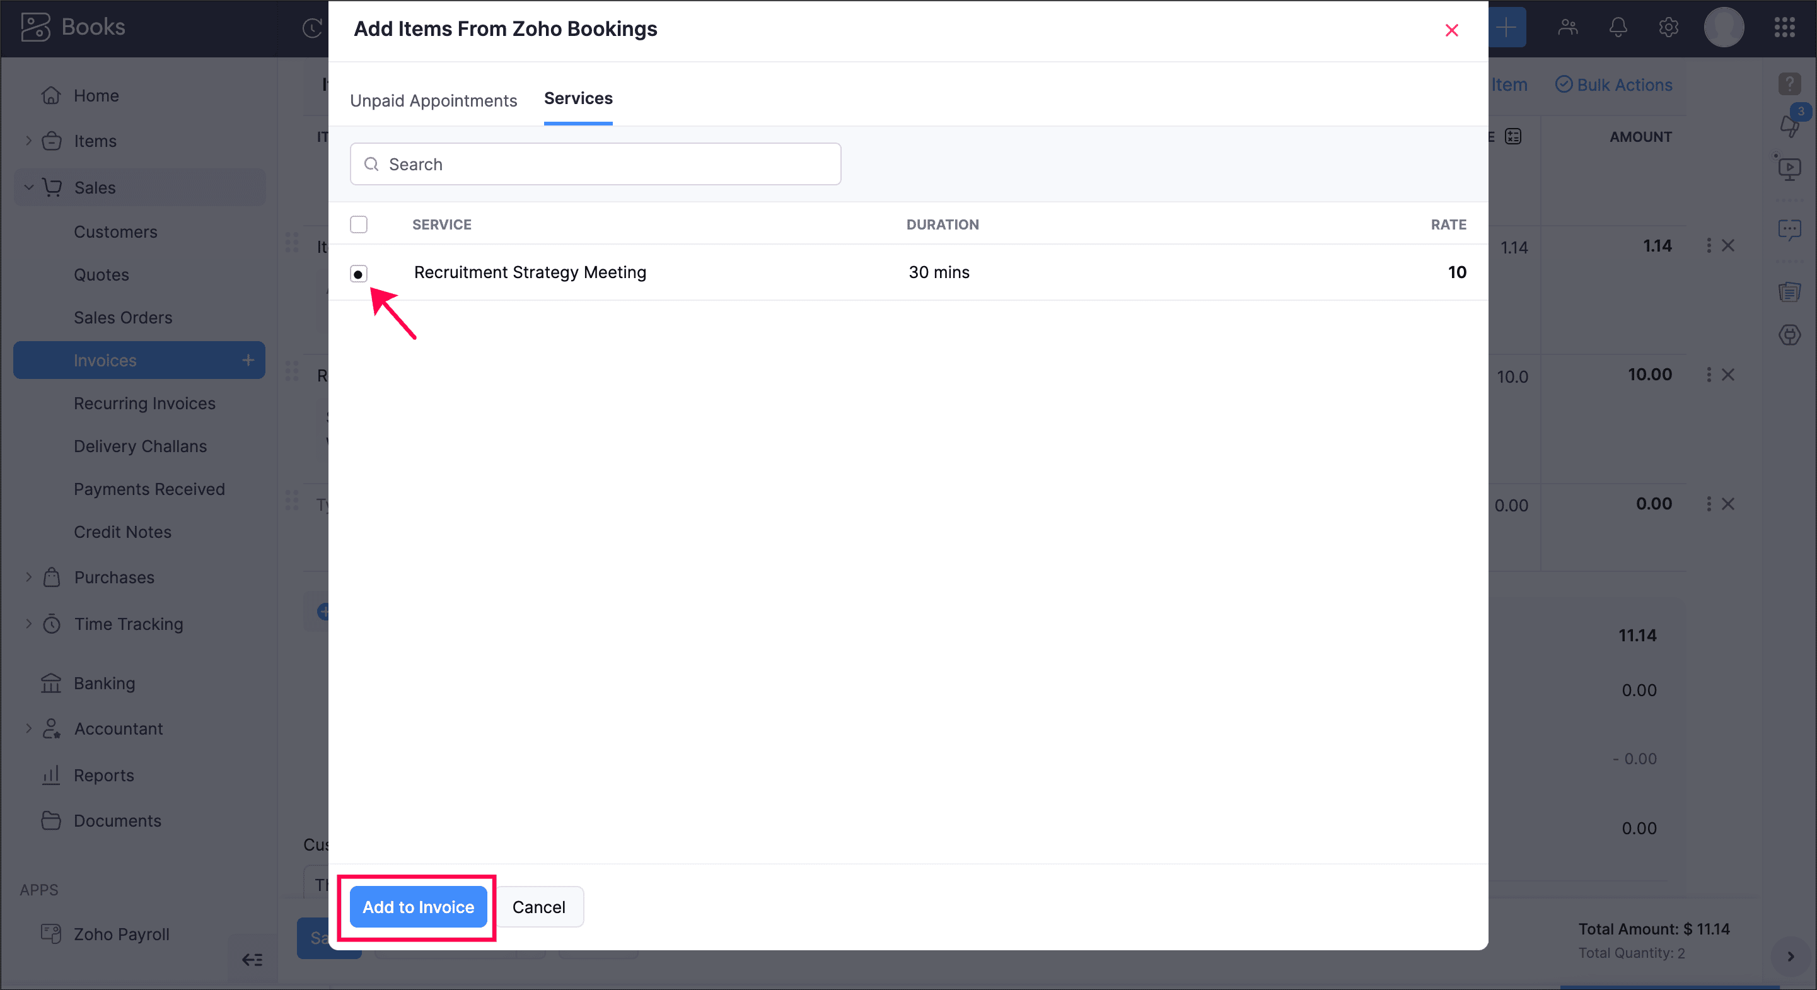This screenshot has width=1817, height=990.
Task: Expand the Time Tracking section
Action: (x=29, y=624)
